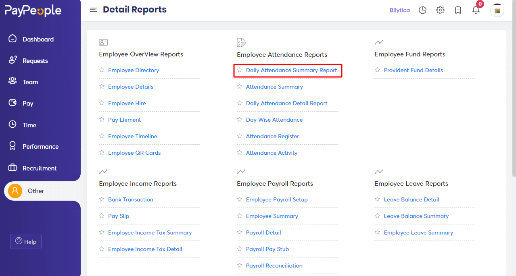Click the bookmark icon in the header
Screen dimensions: 516x276
click(458, 10)
